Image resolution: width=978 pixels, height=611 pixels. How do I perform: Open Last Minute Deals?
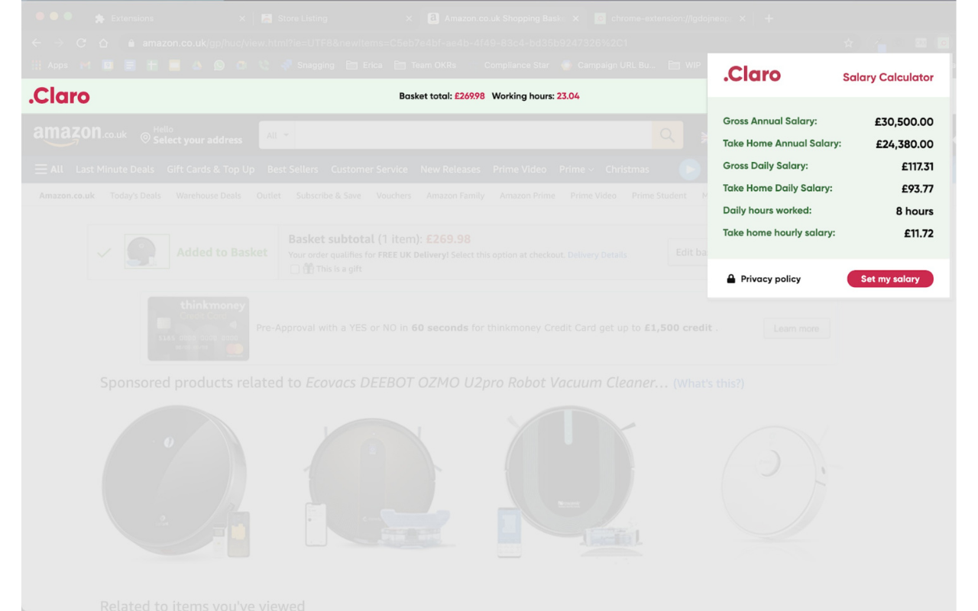(115, 170)
